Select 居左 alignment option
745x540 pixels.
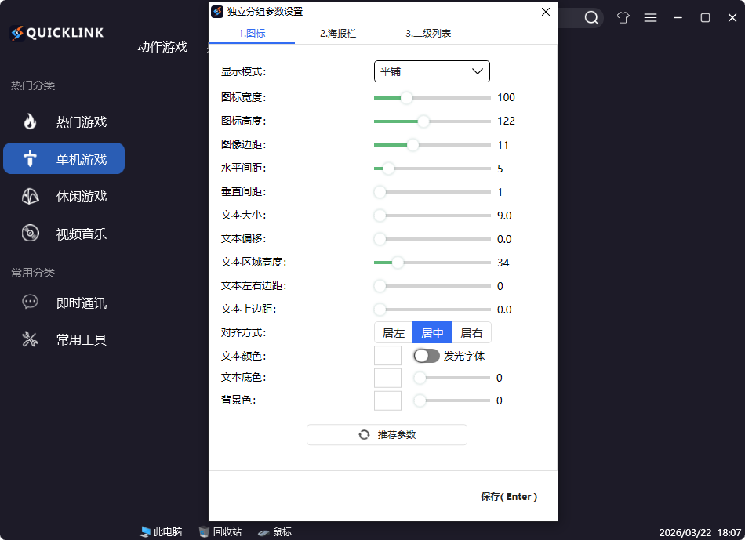[393, 332]
